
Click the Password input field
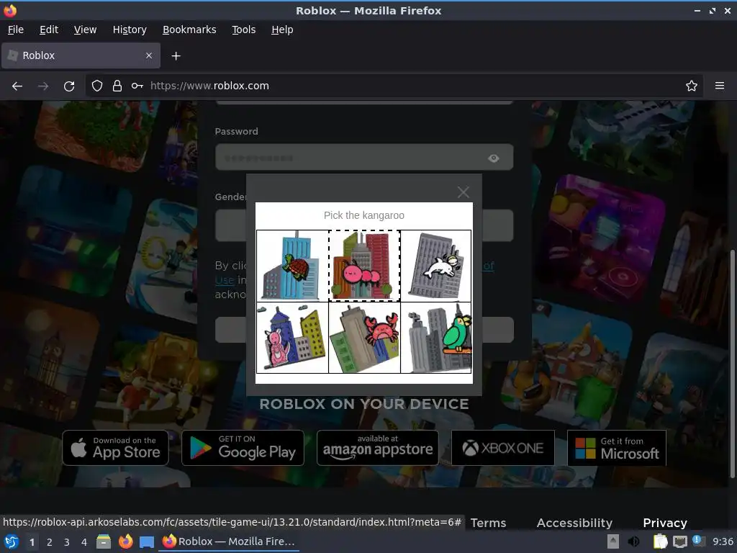(363, 157)
